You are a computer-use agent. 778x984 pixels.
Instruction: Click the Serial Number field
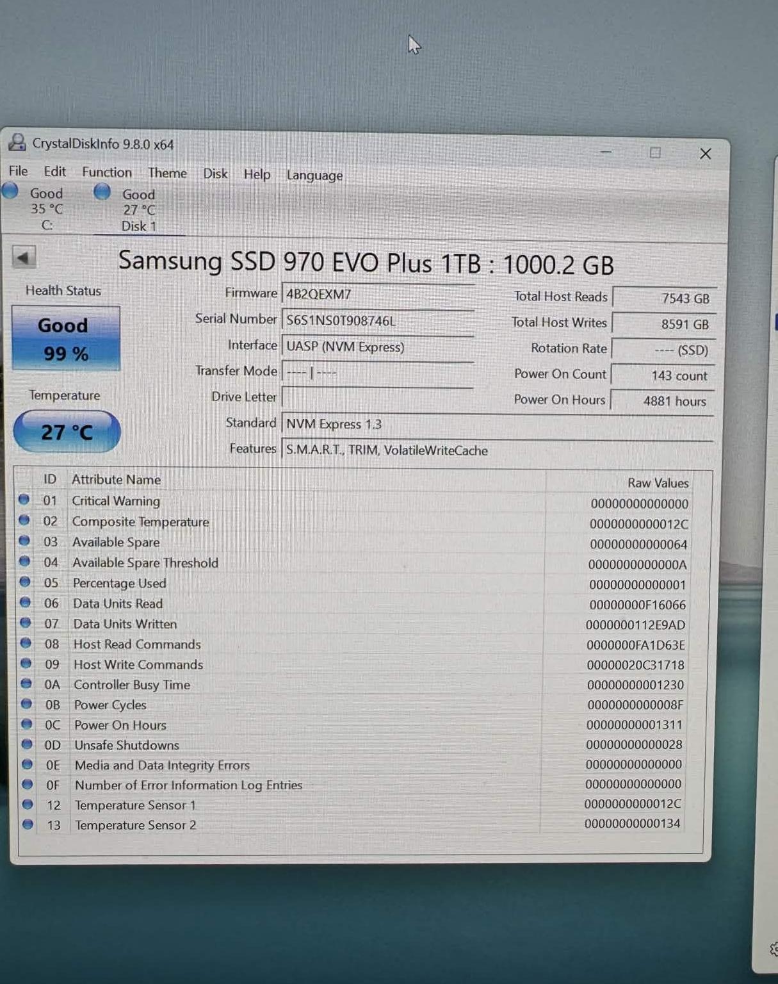tap(378, 320)
